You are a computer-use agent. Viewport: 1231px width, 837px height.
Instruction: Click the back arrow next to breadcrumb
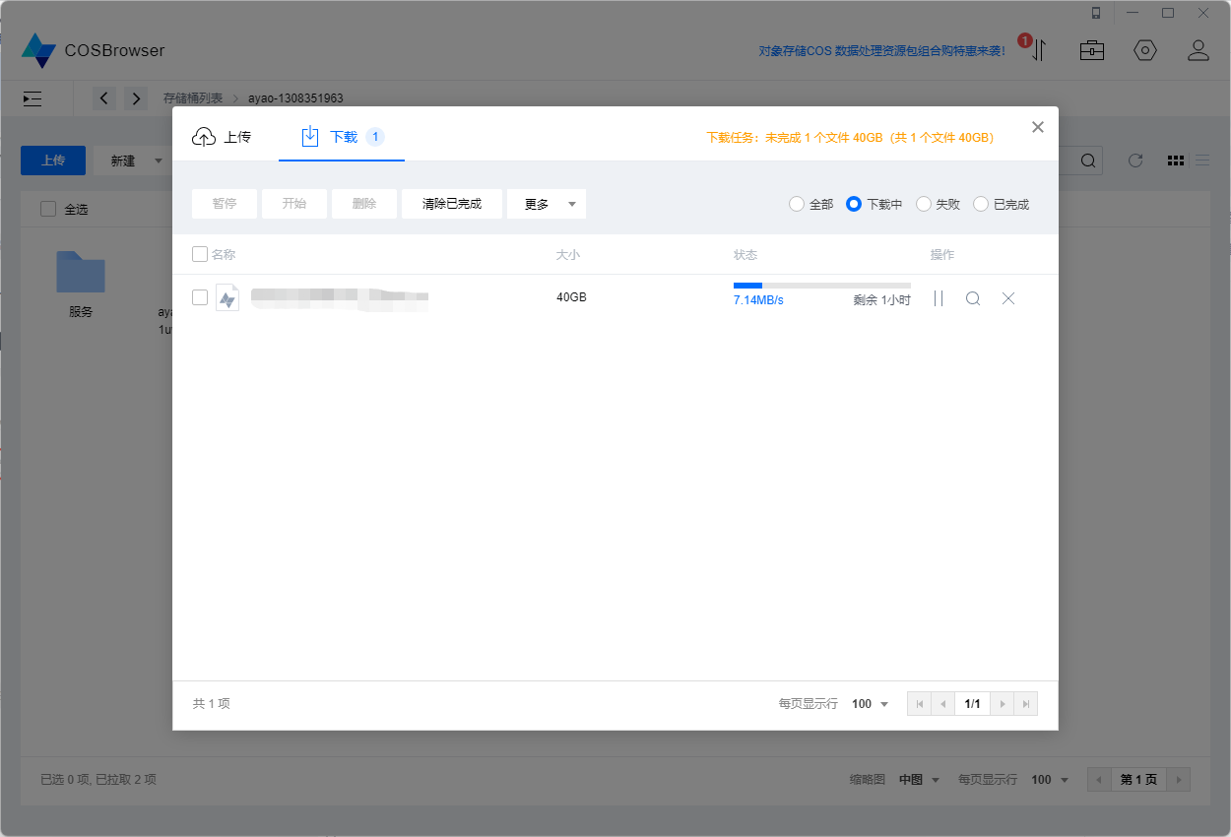point(104,98)
